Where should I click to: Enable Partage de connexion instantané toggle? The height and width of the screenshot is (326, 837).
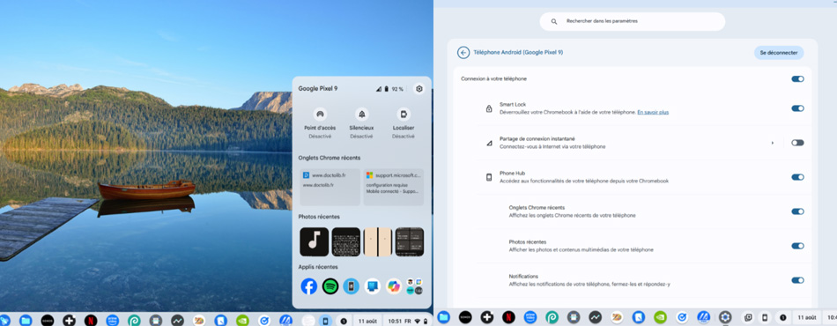tap(797, 143)
